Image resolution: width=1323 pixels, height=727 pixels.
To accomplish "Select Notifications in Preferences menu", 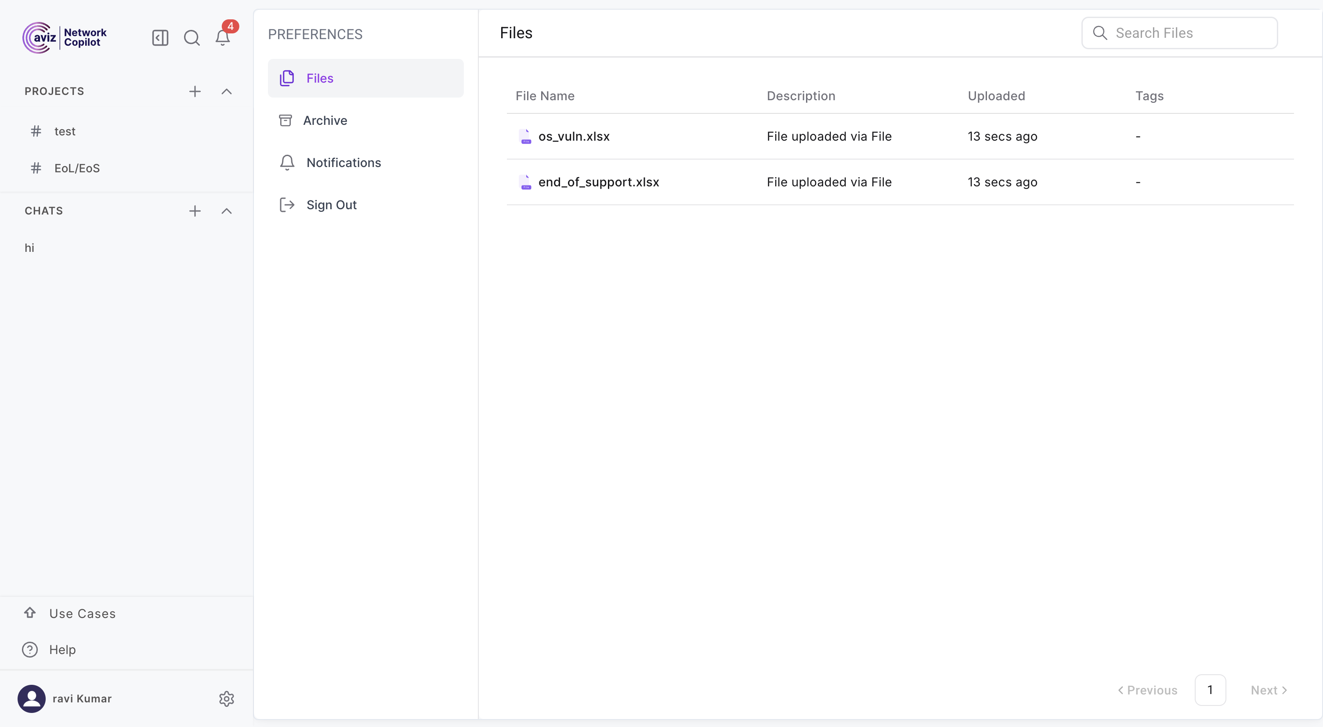I will click(x=343, y=162).
